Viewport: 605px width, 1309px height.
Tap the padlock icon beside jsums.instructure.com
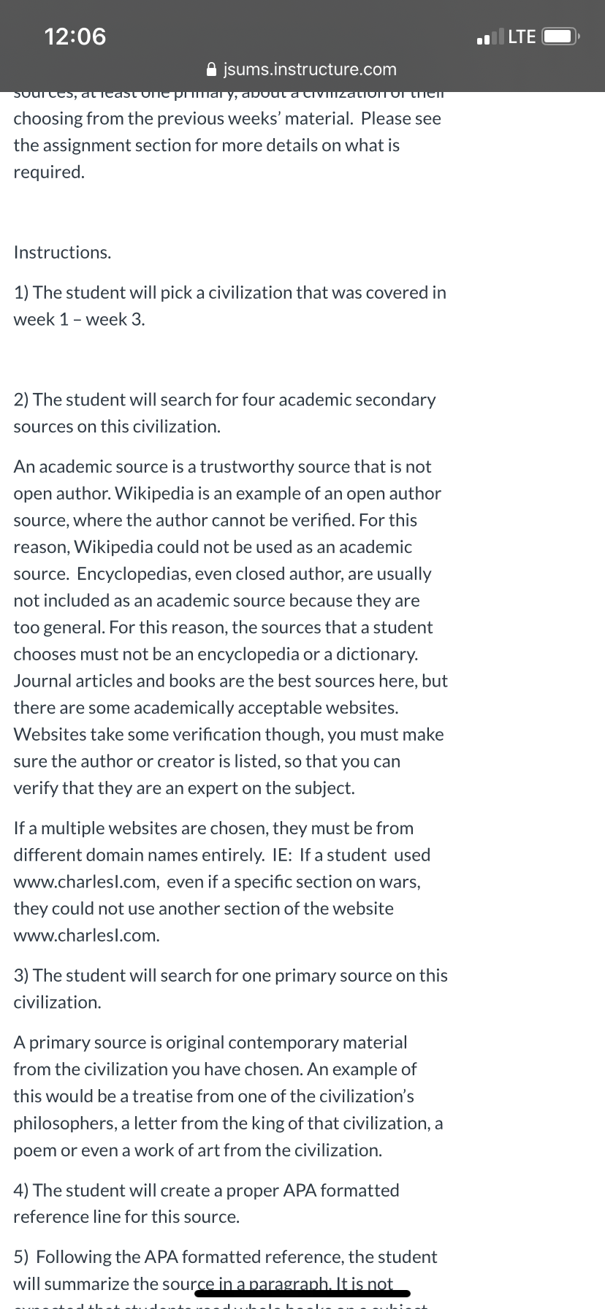212,69
